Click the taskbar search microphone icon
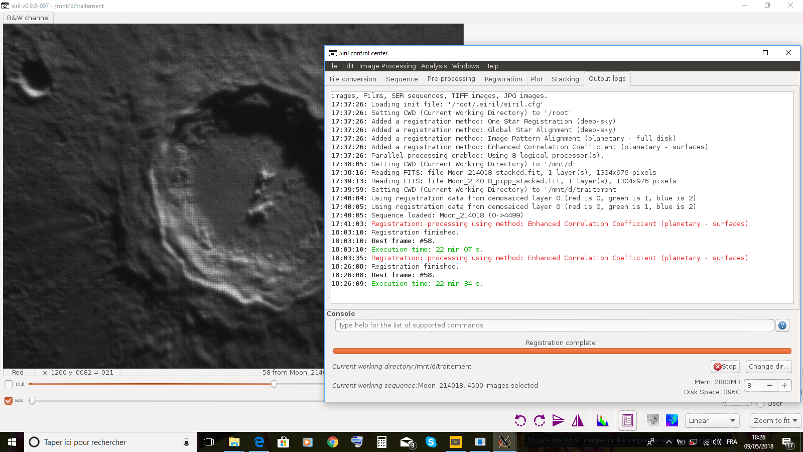Screen dimensions: 803x452 pos(186,442)
